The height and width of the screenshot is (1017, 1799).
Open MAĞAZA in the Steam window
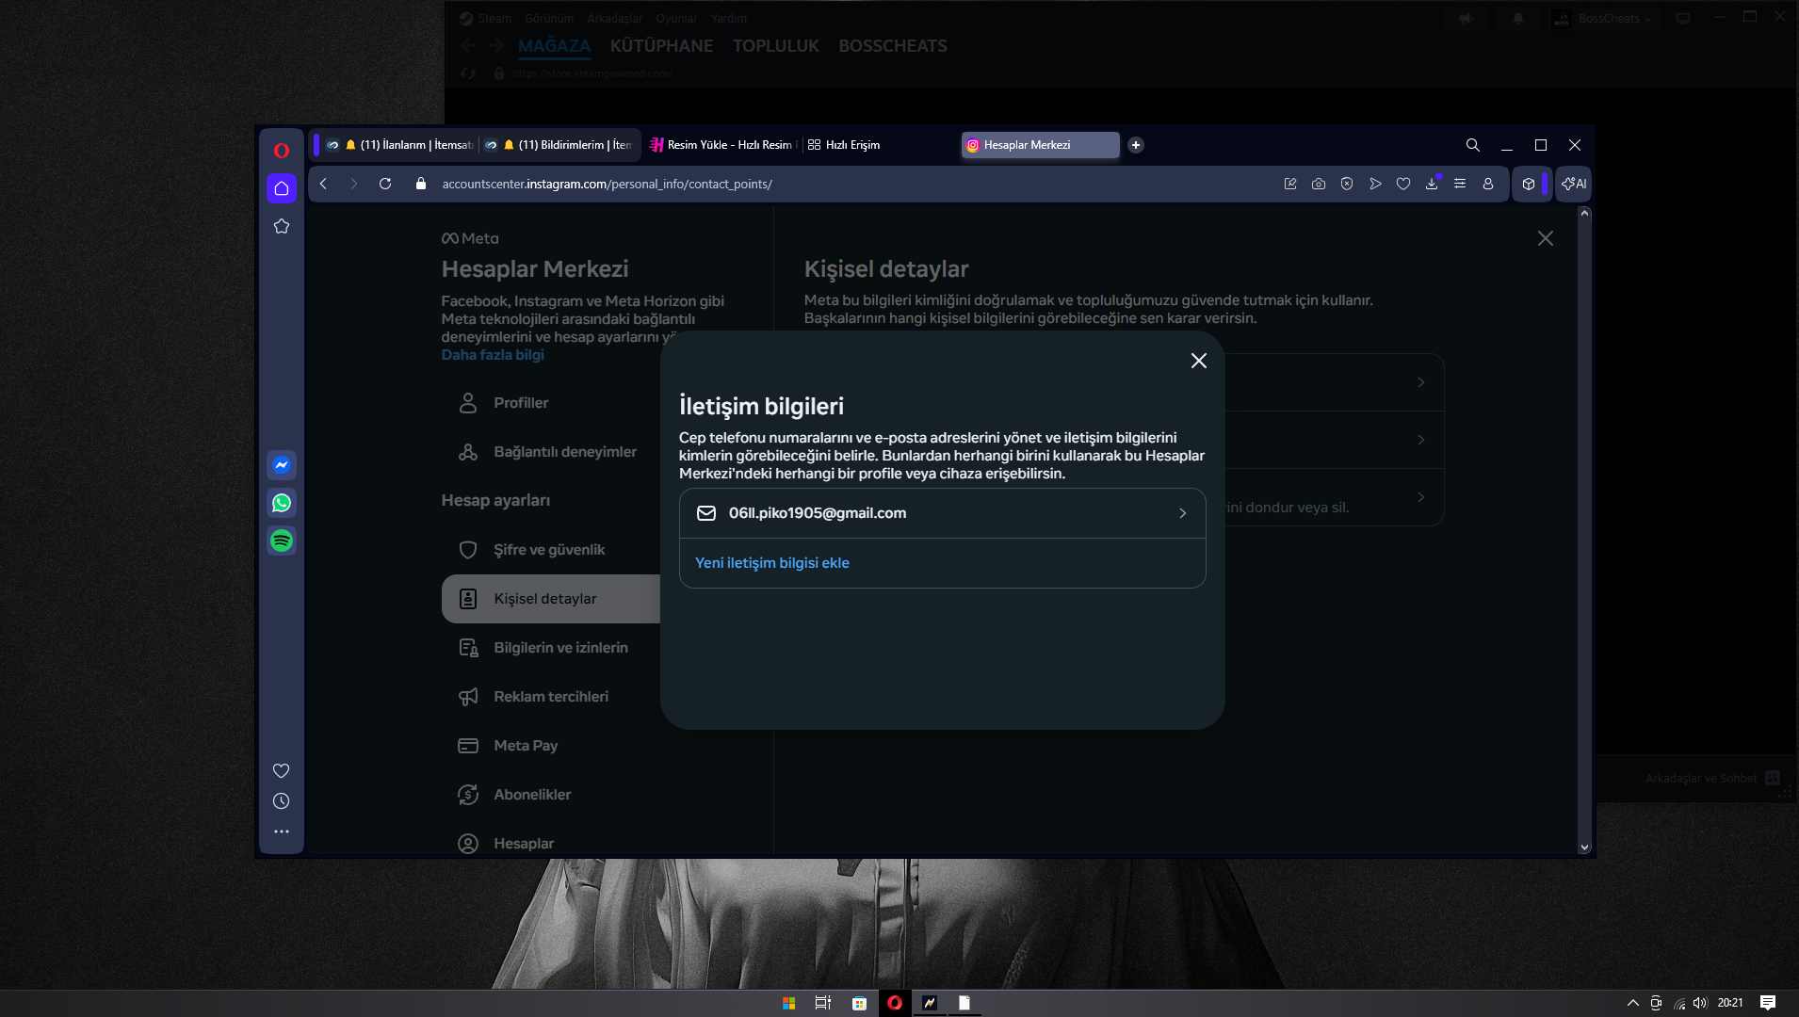pyautogui.click(x=554, y=46)
